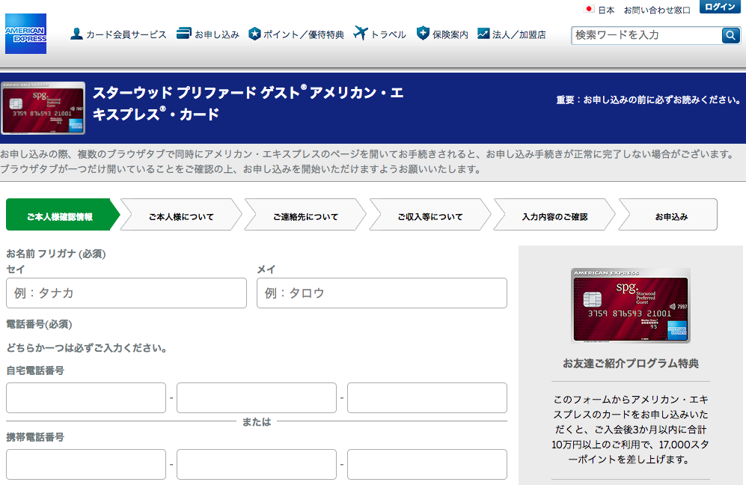Open トラベル menu item

[x=388, y=34]
